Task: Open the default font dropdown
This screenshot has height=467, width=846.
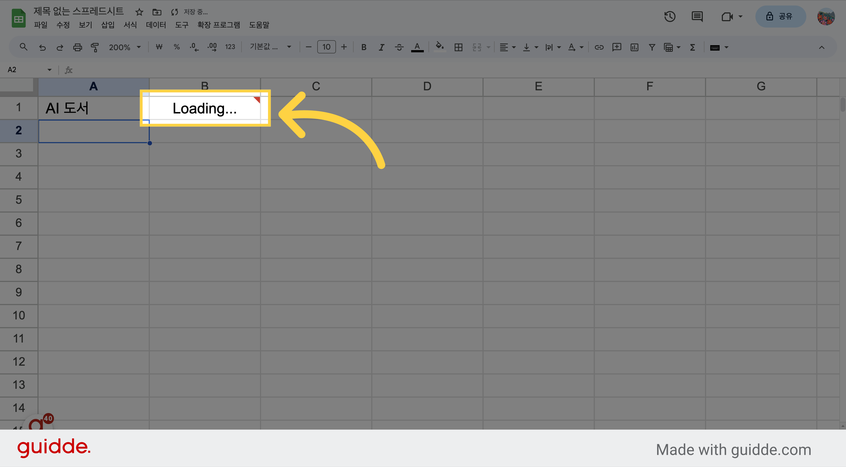Action: click(270, 47)
